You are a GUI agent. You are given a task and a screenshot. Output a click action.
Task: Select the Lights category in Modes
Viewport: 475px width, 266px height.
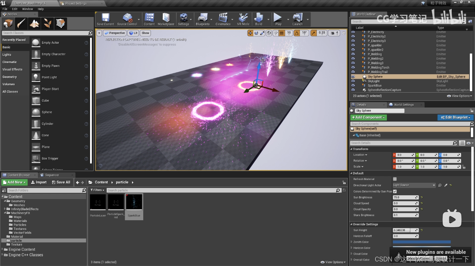pyautogui.click(x=15, y=55)
